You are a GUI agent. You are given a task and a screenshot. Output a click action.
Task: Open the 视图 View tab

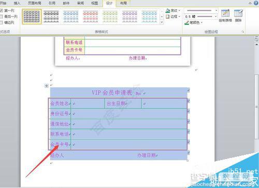click(x=94, y=3)
